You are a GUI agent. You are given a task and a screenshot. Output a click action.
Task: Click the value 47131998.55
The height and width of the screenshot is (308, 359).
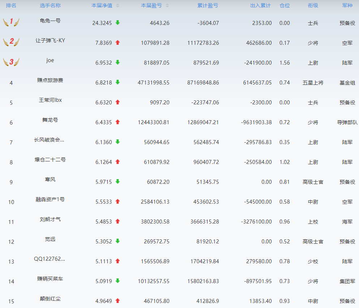(x=154, y=83)
